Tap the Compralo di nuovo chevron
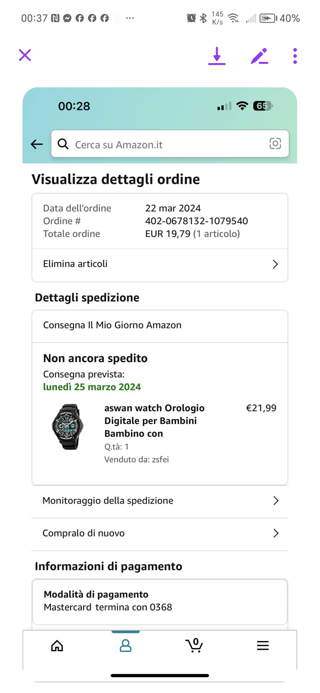The width and height of the screenshot is (320, 693). [x=276, y=533]
